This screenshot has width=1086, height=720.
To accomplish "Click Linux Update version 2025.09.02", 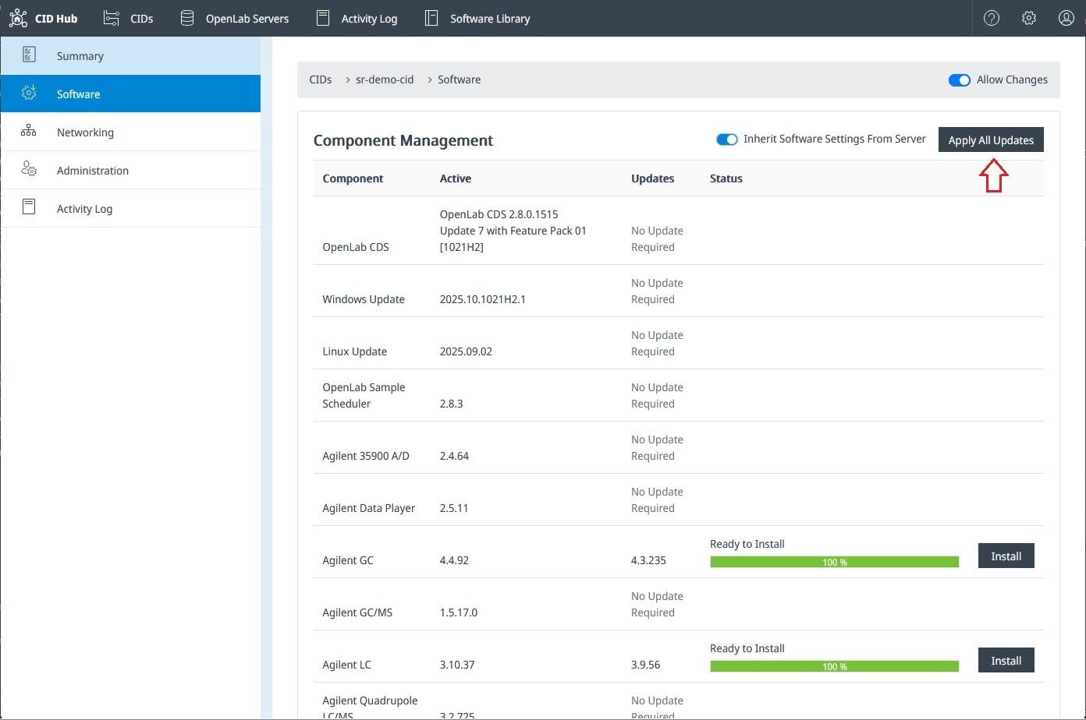I will pyautogui.click(x=466, y=351).
